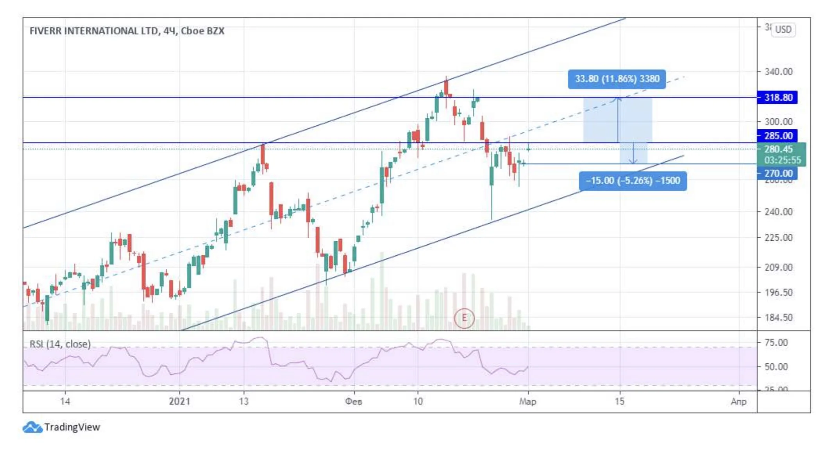
Task: Click the FIVERR INTERNATIONAL LTD chart title
Action: pyautogui.click(x=127, y=31)
